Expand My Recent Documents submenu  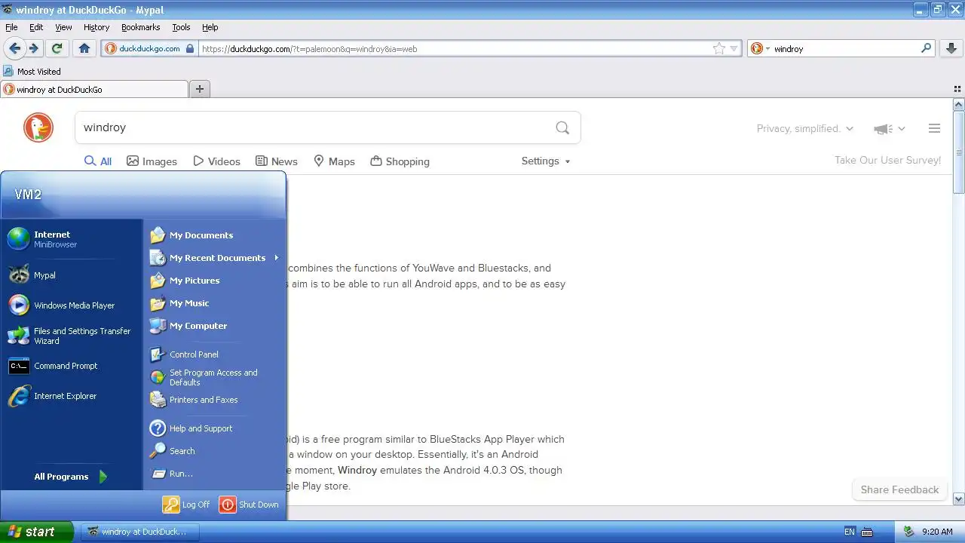coord(214,258)
